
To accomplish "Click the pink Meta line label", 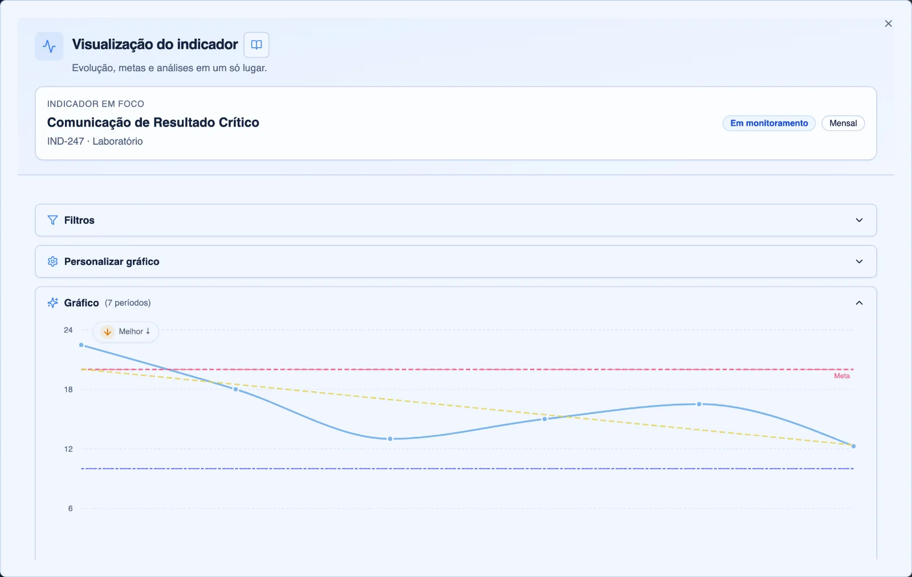I will click(842, 376).
